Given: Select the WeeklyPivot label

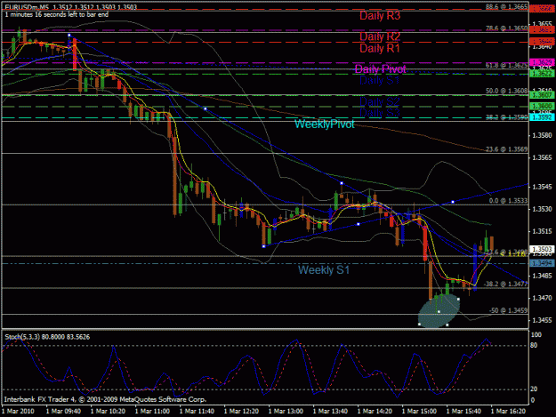Looking at the screenshot, I should pos(324,124).
